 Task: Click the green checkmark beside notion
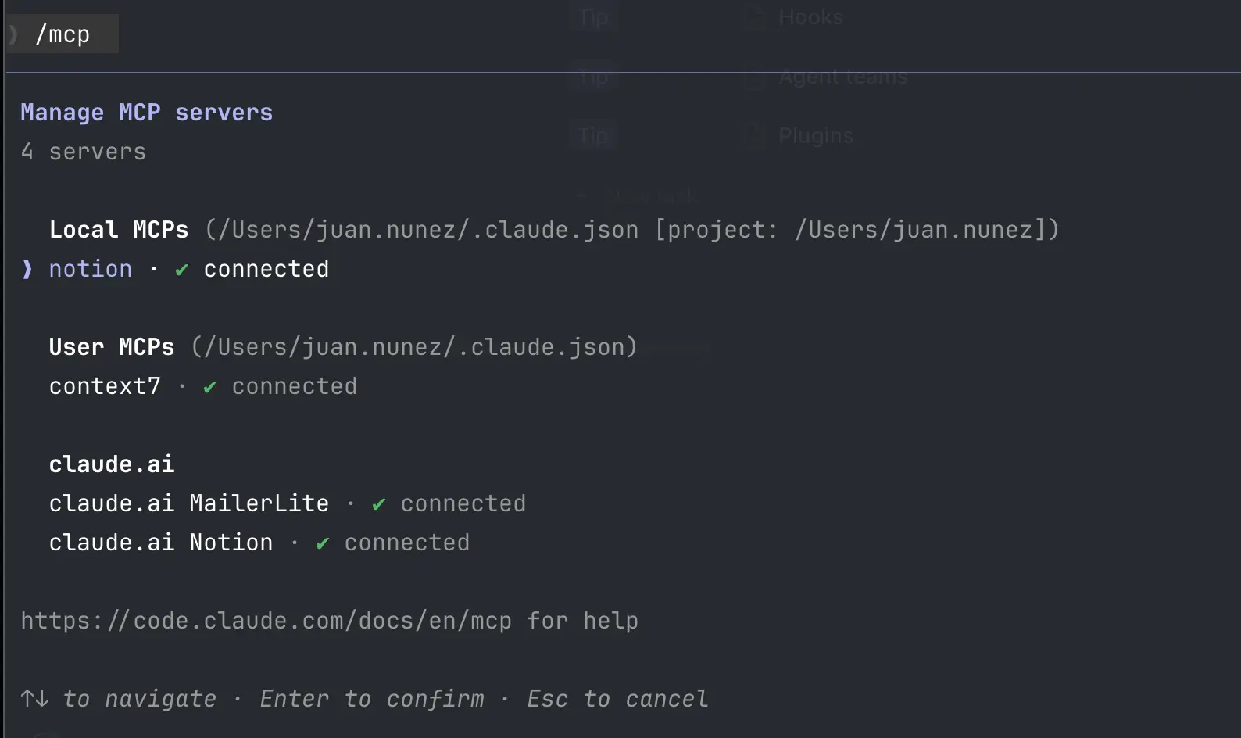click(x=181, y=269)
